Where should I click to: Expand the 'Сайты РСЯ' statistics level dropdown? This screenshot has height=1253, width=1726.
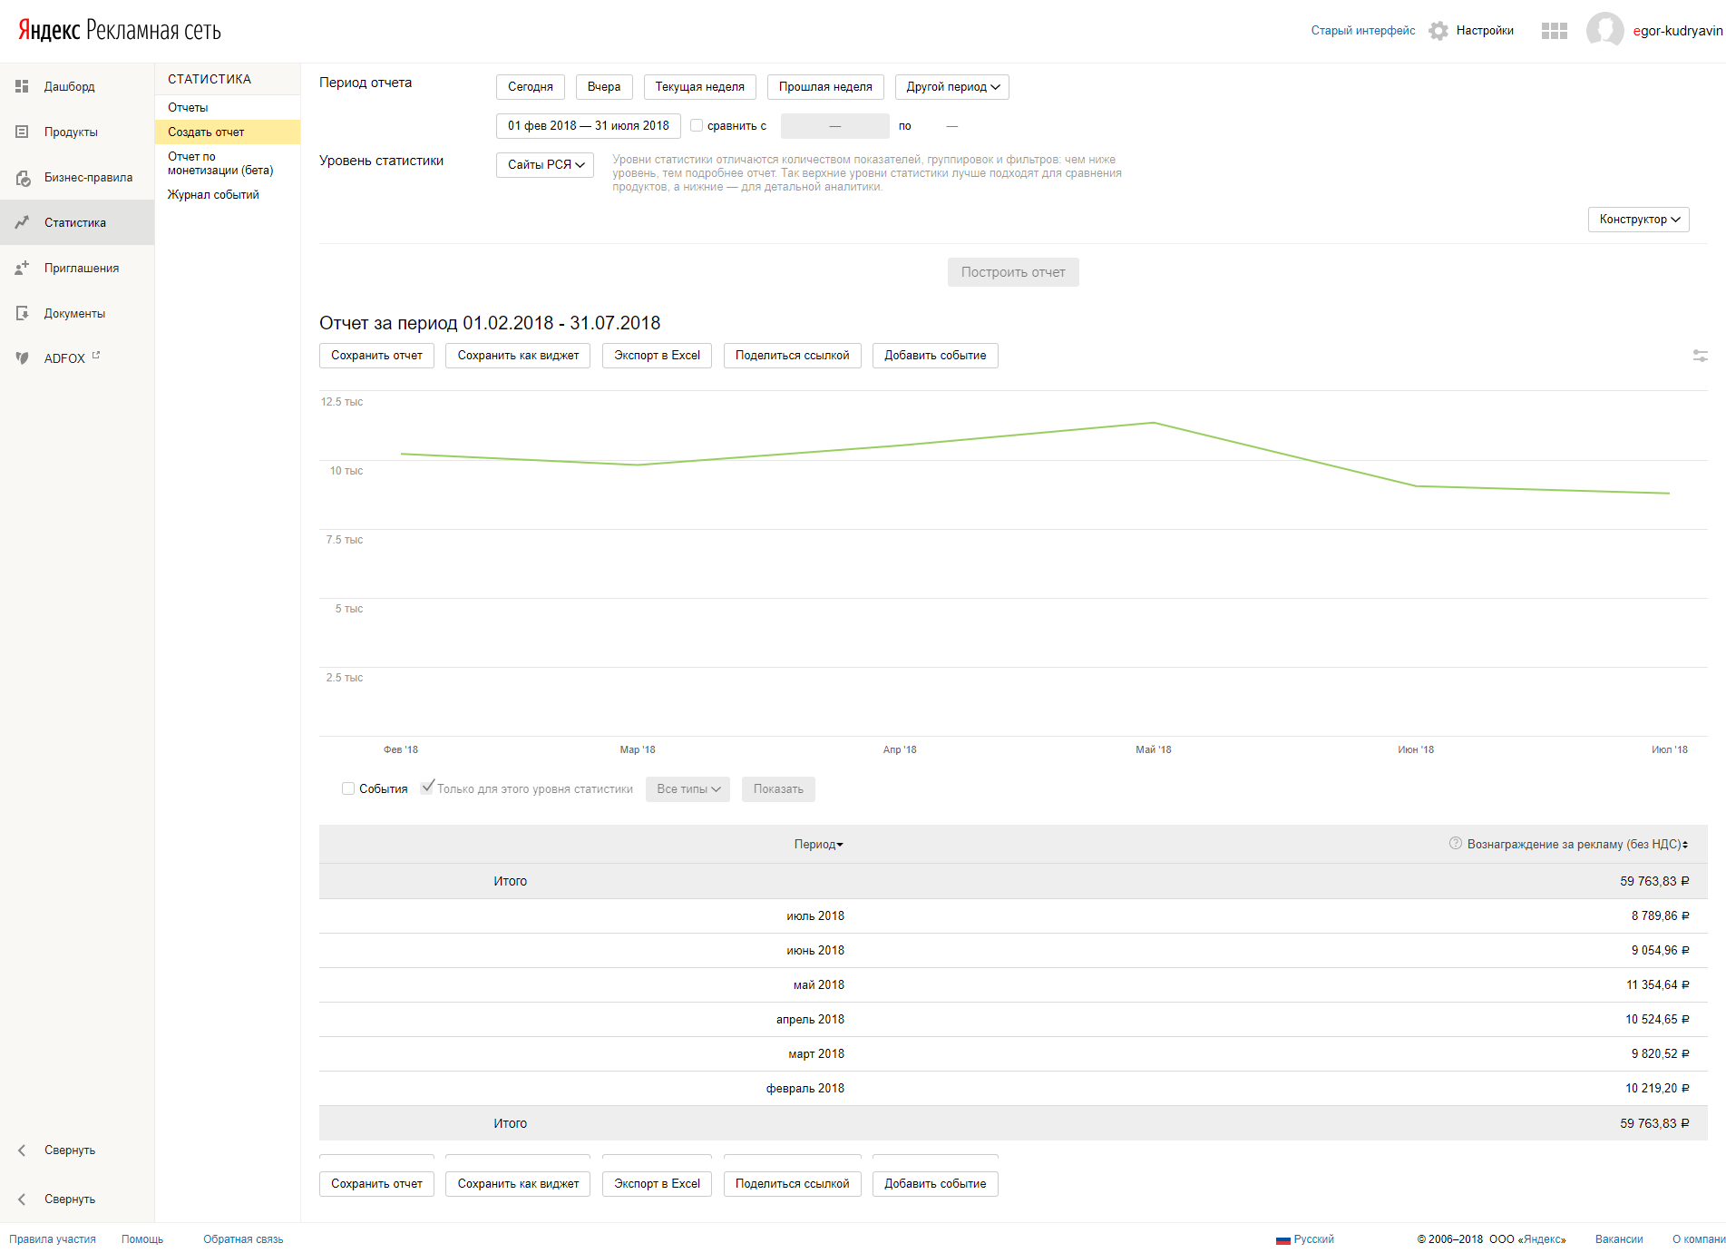click(x=544, y=165)
